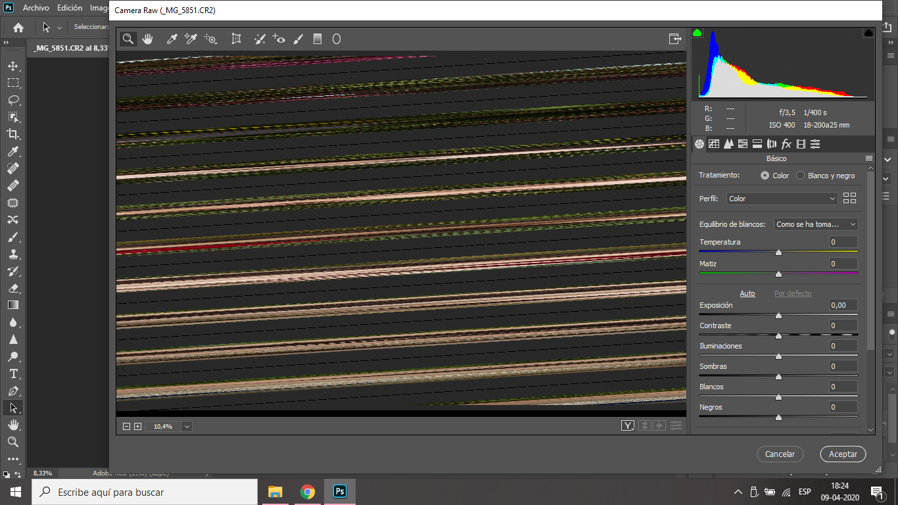Select the Lasso tool in Photoshop toolbar
Viewport: 898px width, 505px height.
(13, 100)
